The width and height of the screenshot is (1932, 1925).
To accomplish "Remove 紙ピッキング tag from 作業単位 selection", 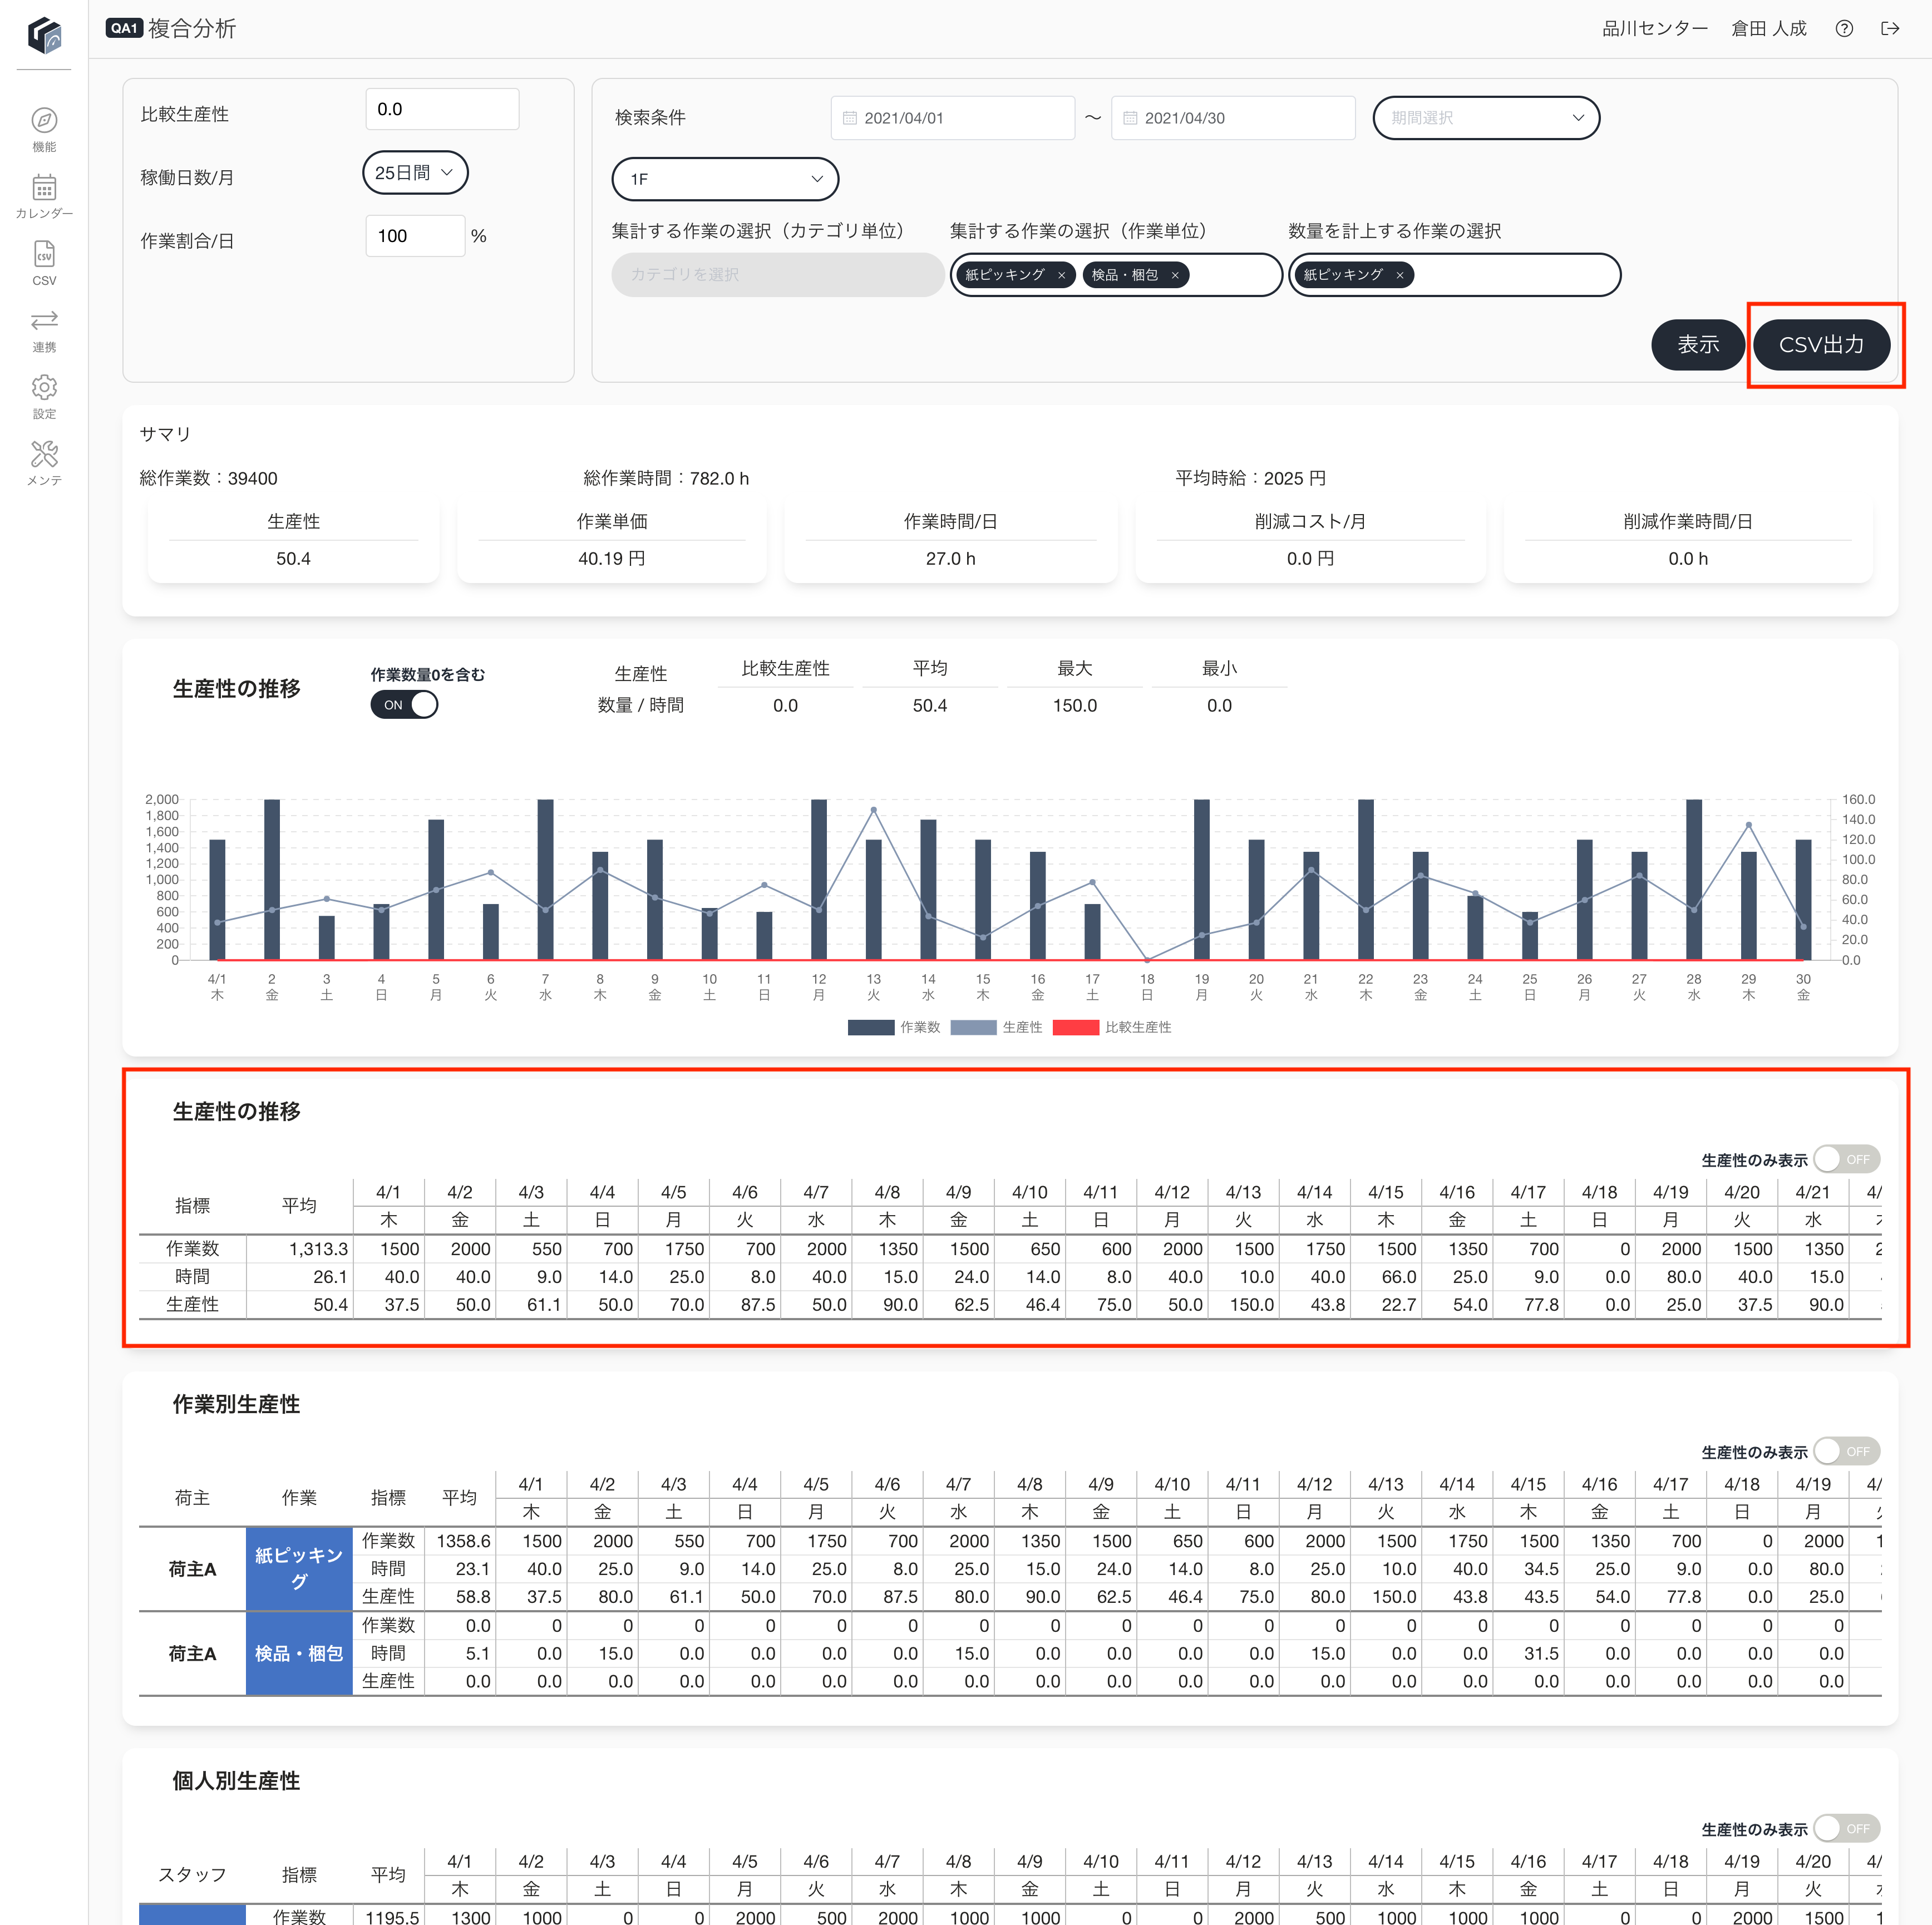I will tap(1061, 275).
